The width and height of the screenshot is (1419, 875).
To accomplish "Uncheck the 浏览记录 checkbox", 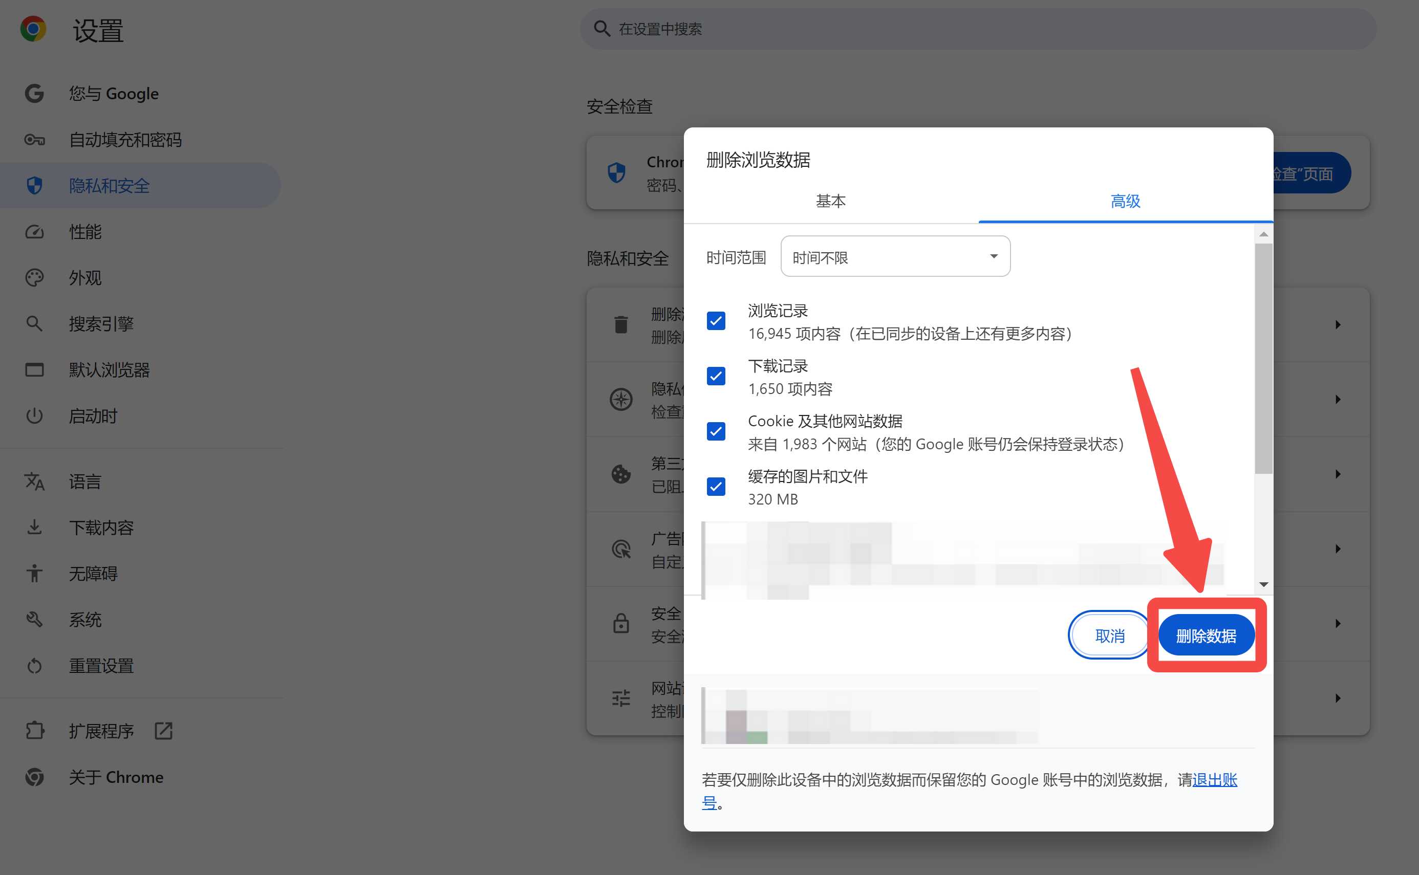I will click(x=716, y=321).
